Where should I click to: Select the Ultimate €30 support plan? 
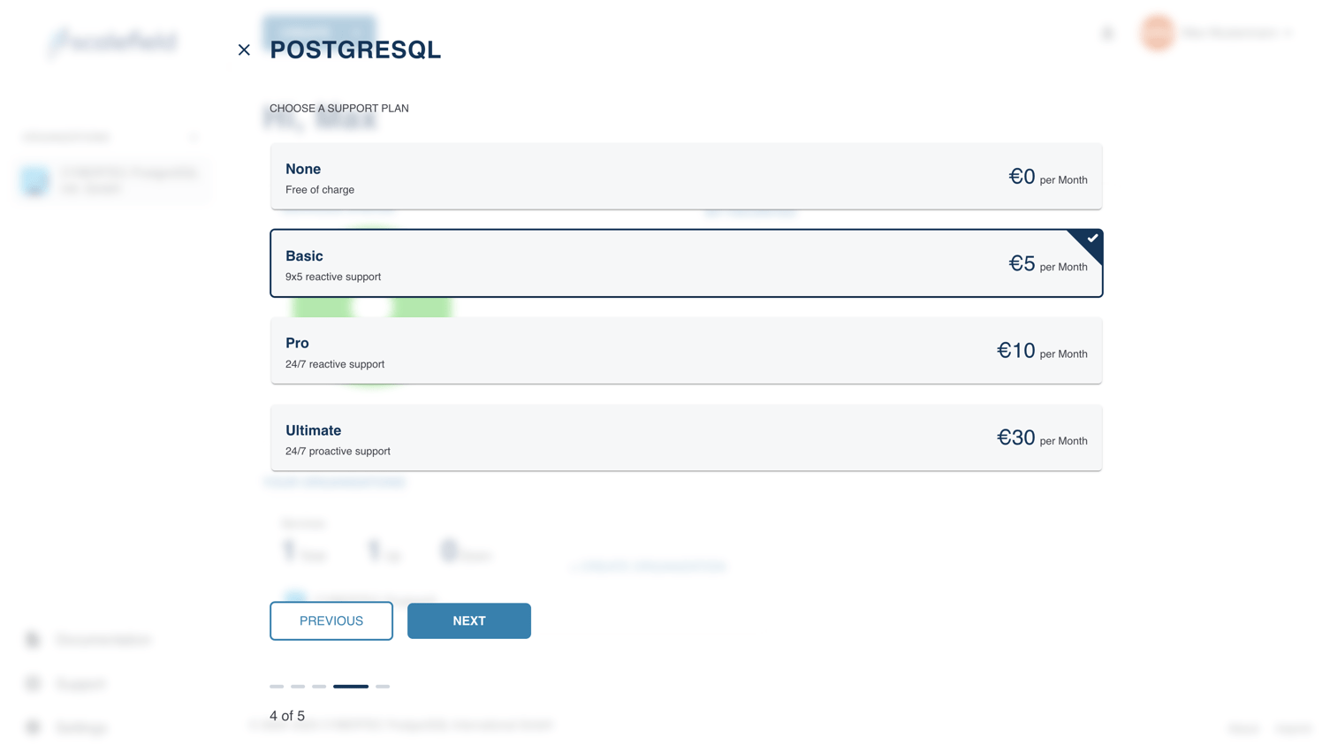click(x=686, y=438)
